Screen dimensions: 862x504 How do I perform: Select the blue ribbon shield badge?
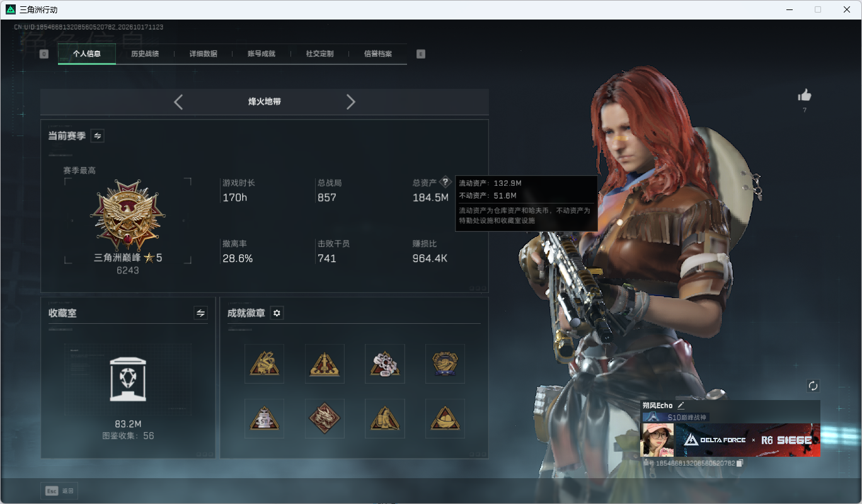click(x=445, y=364)
